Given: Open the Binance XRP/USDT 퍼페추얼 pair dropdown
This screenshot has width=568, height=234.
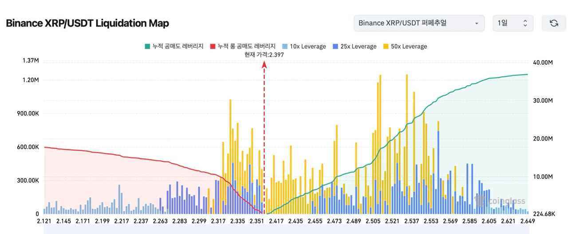Looking at the screenshot, I should [x=419, y=23].
